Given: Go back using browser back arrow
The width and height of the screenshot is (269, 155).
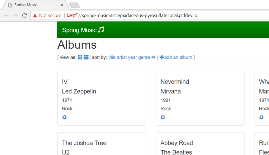Looking at the screenshot, I should click(6, 15).
